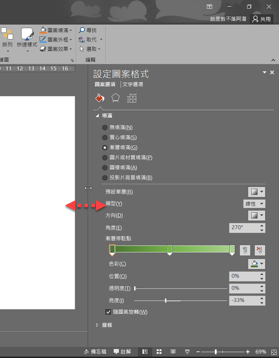The height and width of the screenshot is (358, 279).
Task: Open 圖案效果 dropdown arrow in ribbon
Action: (71, 49)
